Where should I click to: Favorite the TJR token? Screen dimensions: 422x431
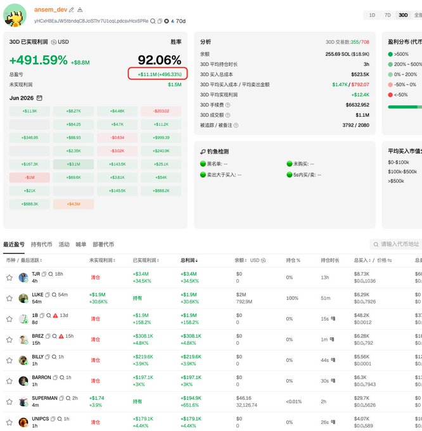(x=10, y=278)
